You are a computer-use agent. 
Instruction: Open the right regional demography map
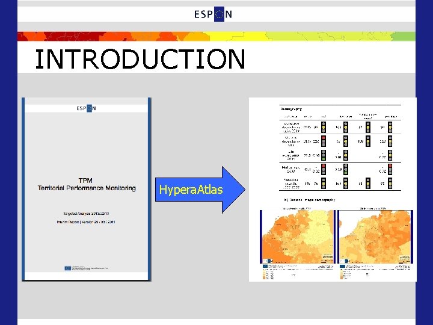coord(375,237)
